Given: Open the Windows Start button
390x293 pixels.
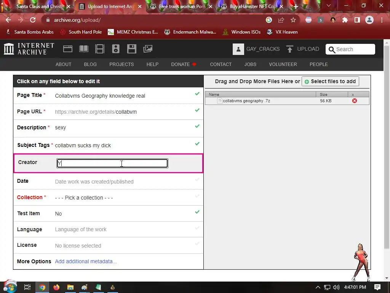Looking at the screenshot, I should coord(10,287).
